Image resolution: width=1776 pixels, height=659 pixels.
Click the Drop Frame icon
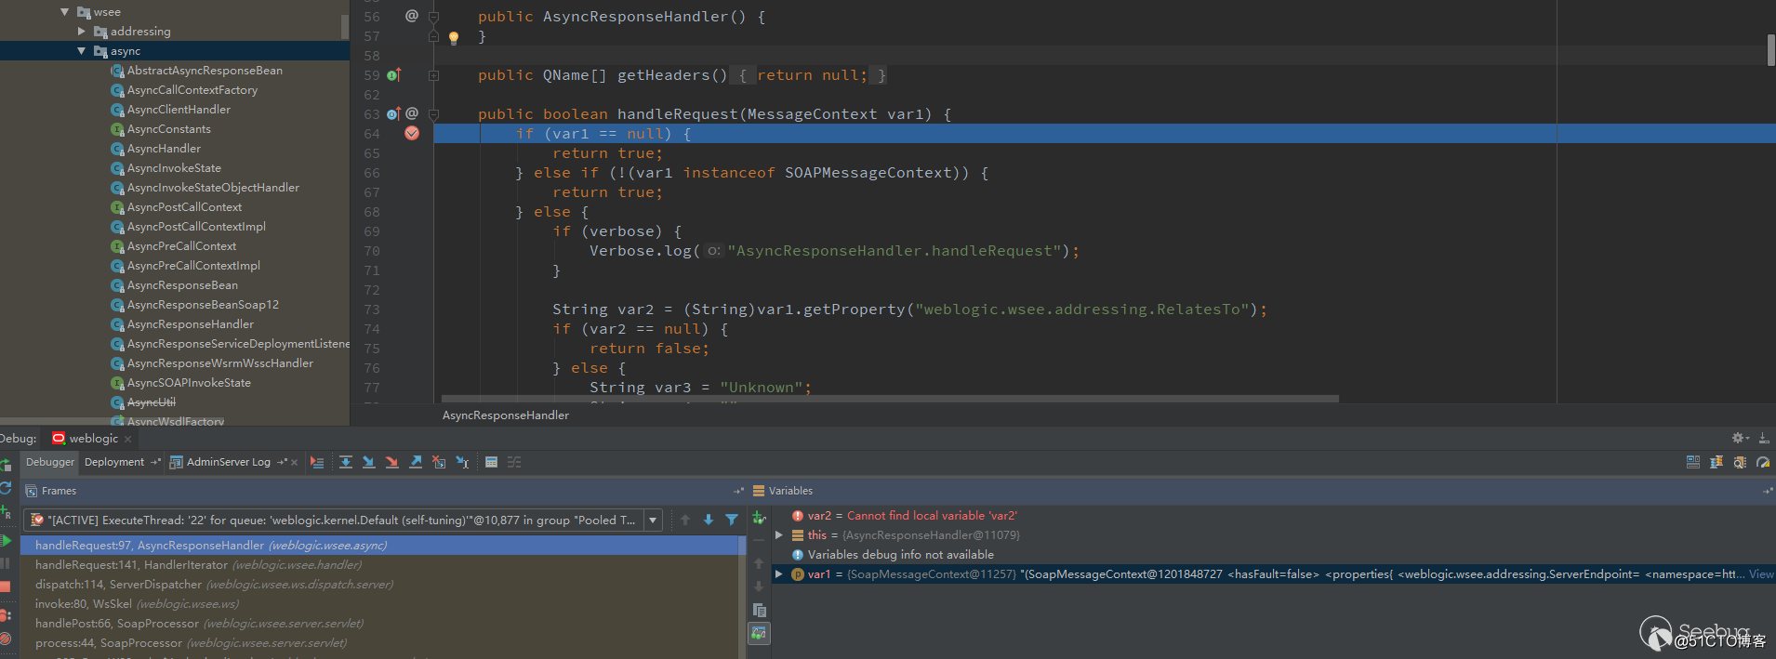tap(439, 462)
